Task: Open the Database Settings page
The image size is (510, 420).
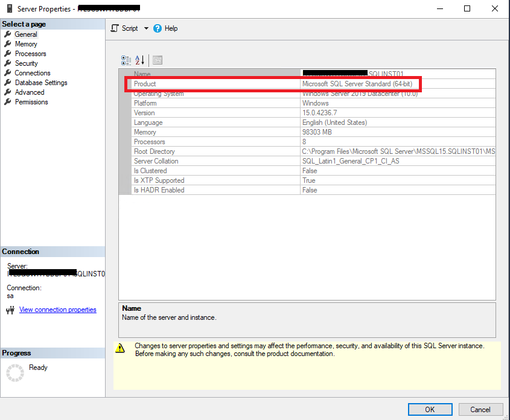Action: (41, 83)
